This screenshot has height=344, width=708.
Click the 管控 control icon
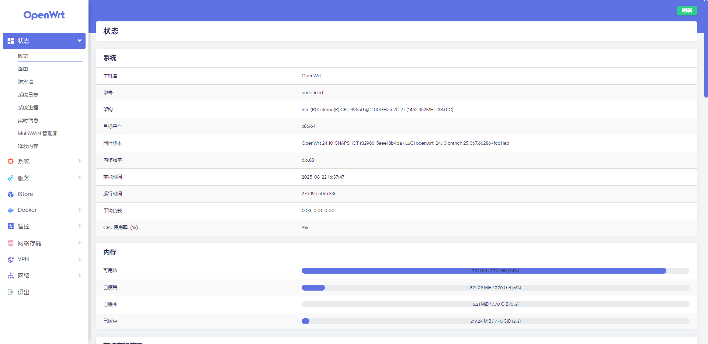[x=11, y=226]
